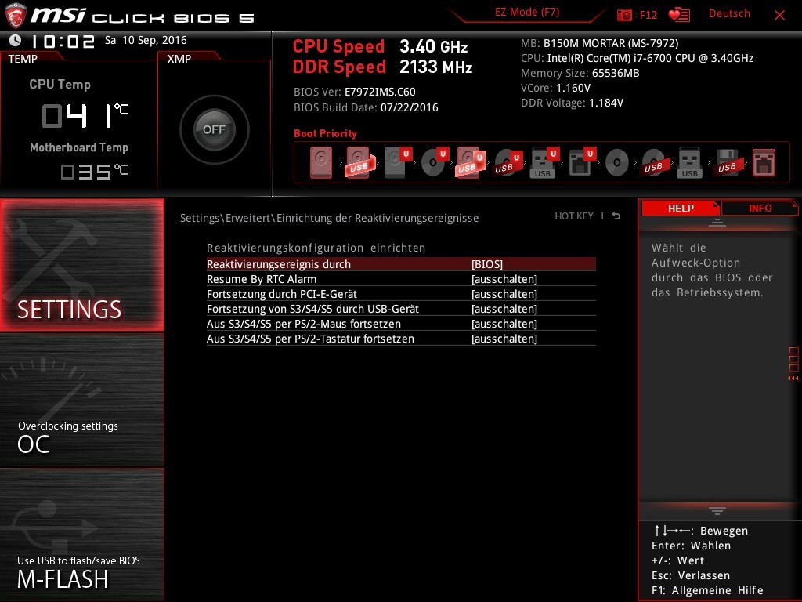Click the Intel Core i7-6700 CPU text
The width and height of the screenshot is (802, 602).
(637, 58)
